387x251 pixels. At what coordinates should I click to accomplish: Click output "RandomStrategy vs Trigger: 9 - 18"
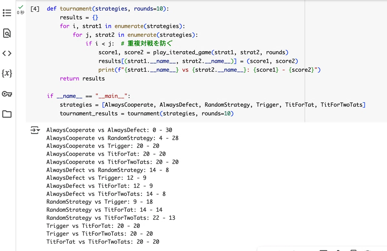point(100,202)
